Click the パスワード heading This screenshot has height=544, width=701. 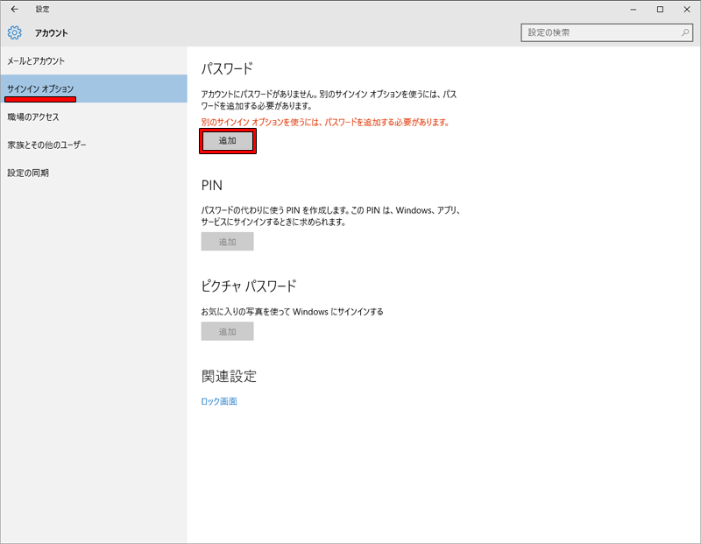coord(227,69)
